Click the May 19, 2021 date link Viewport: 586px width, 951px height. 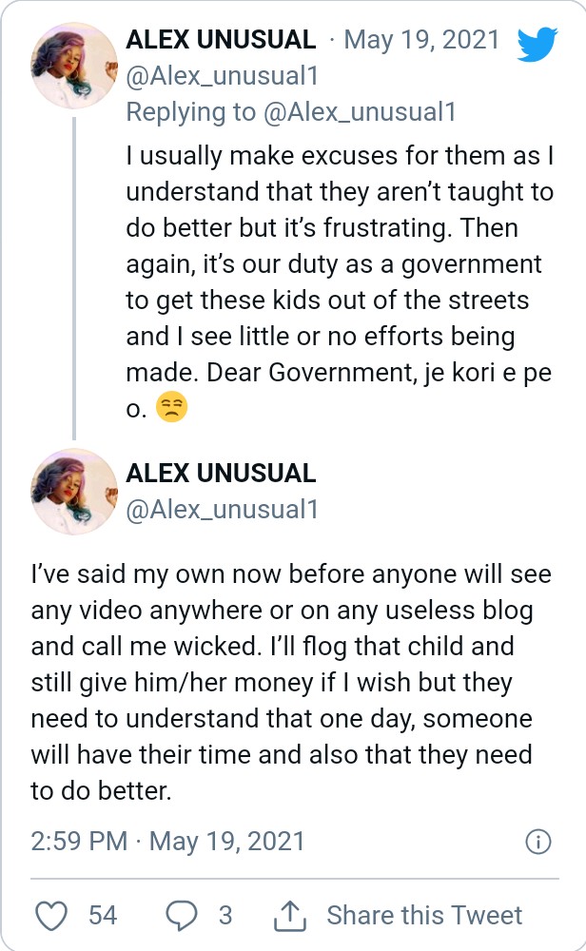pyautogui.click(x=423, y=40)
